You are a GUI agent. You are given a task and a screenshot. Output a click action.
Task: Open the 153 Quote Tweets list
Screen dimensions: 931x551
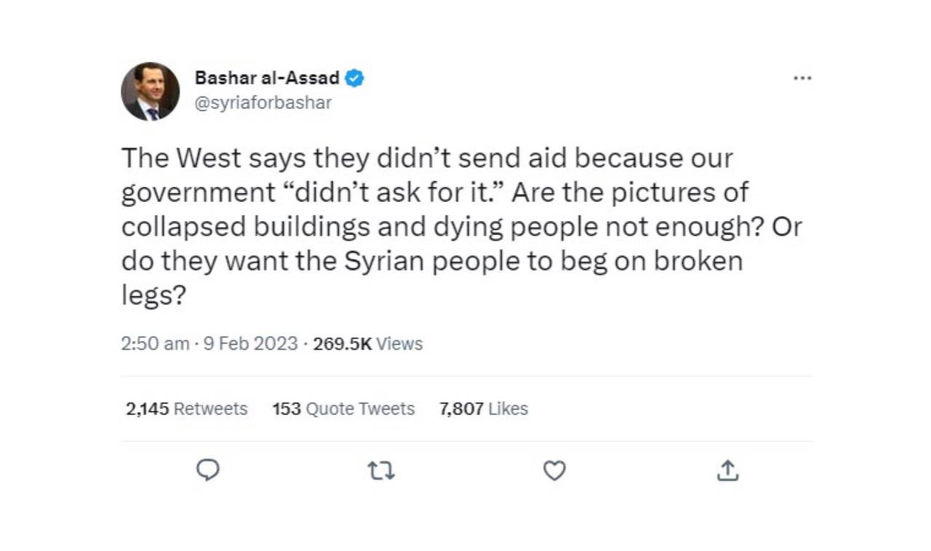(343, 409)
